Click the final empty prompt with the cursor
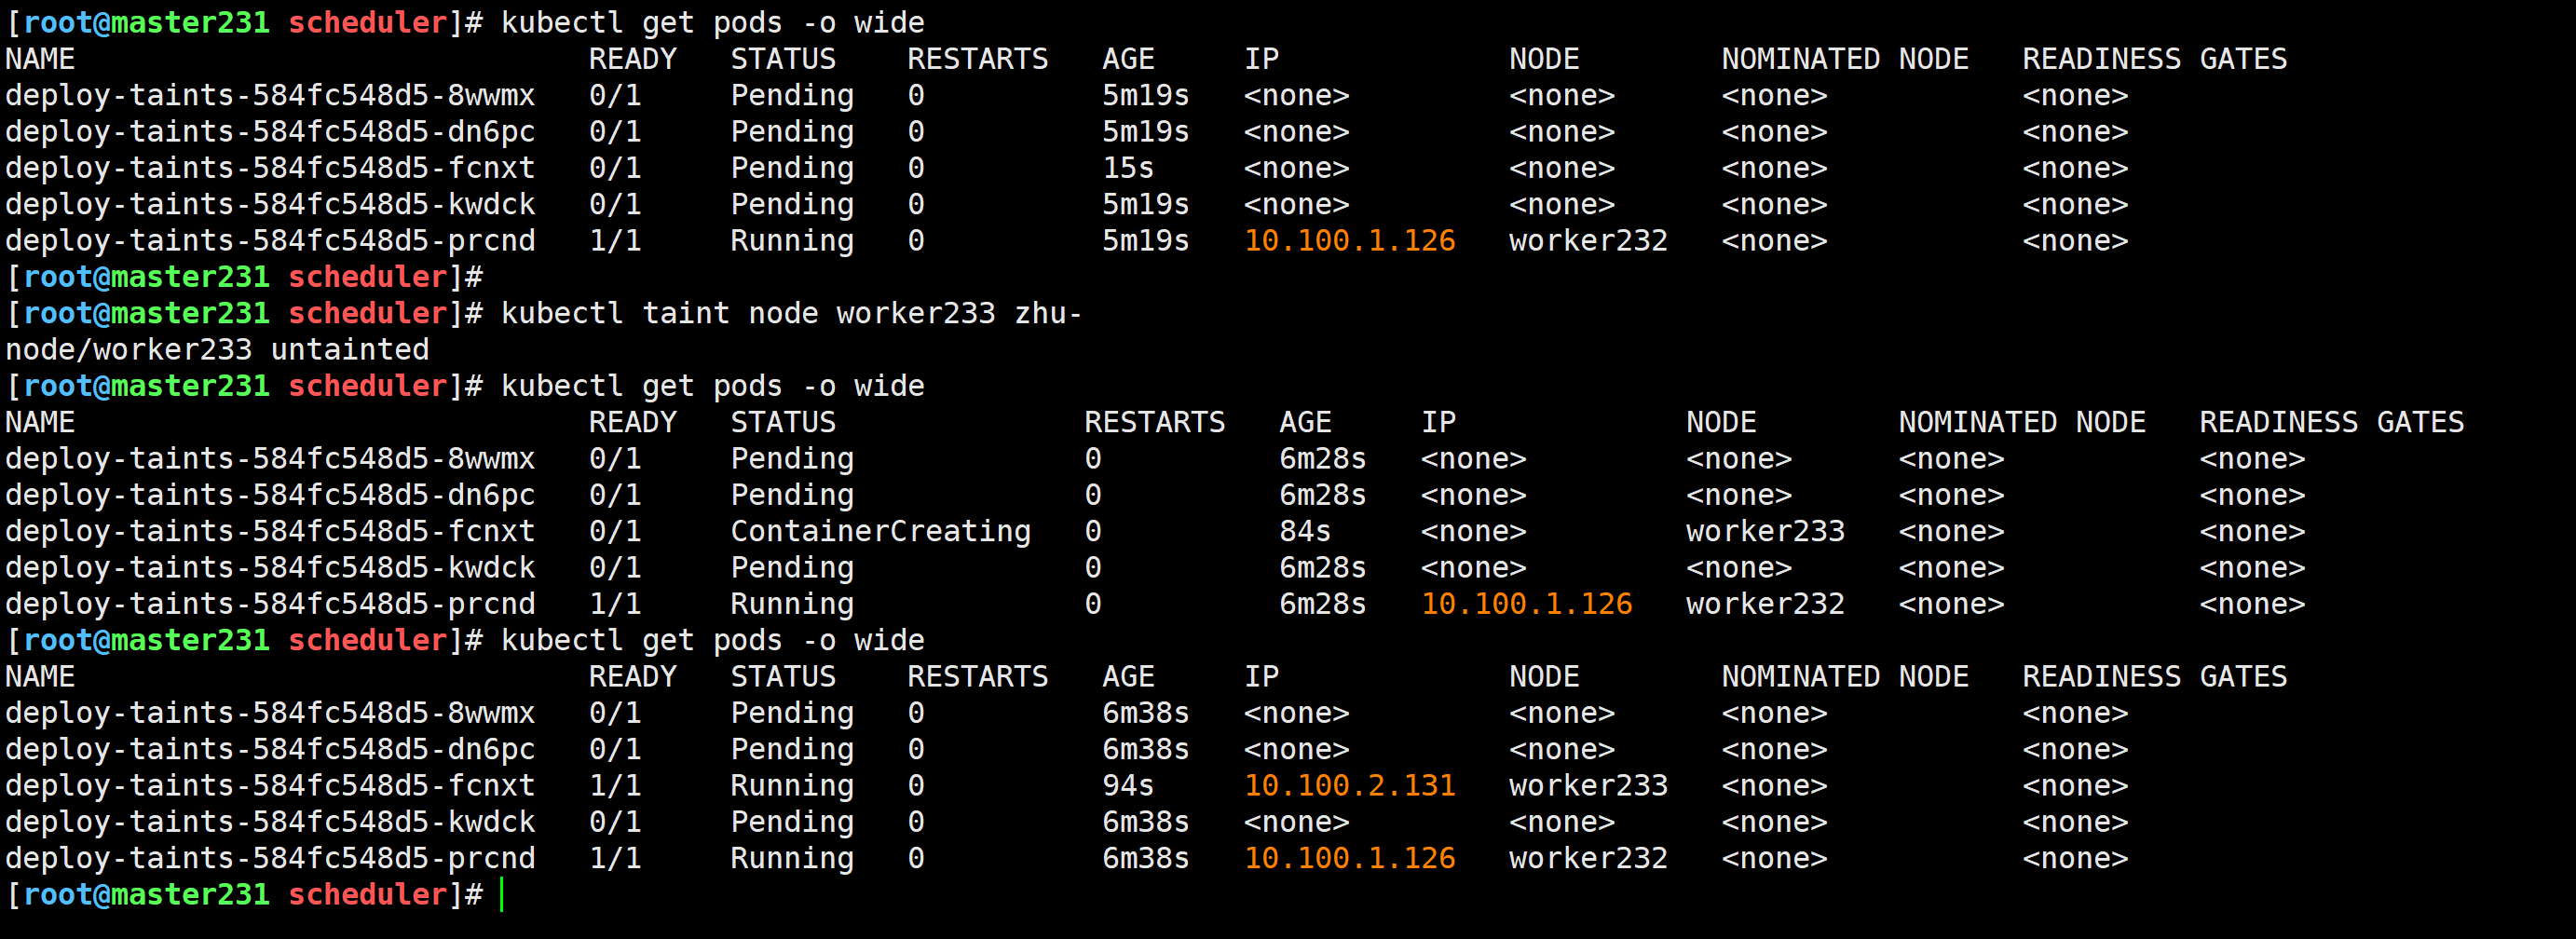The image size is (2576, 939). [x=255, y=894]
